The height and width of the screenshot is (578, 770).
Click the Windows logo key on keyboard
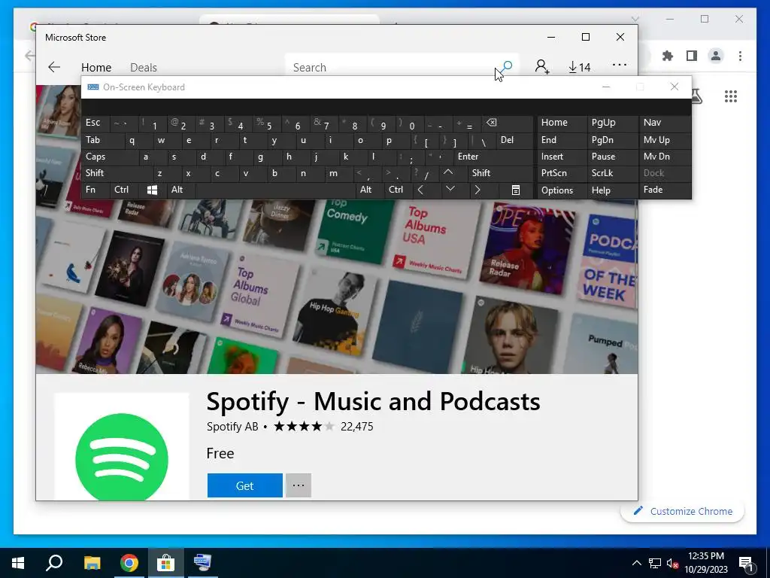coord(152,190)
